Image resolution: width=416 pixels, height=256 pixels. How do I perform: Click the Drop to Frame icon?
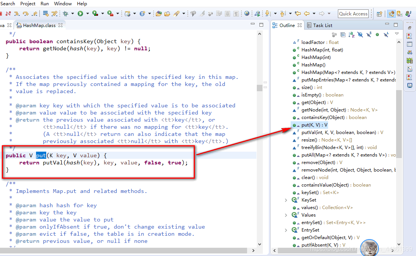click(x=46, y=14)
